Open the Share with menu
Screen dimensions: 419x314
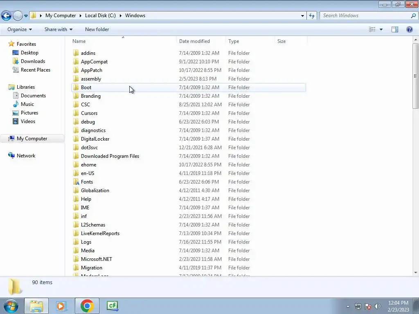58,29
